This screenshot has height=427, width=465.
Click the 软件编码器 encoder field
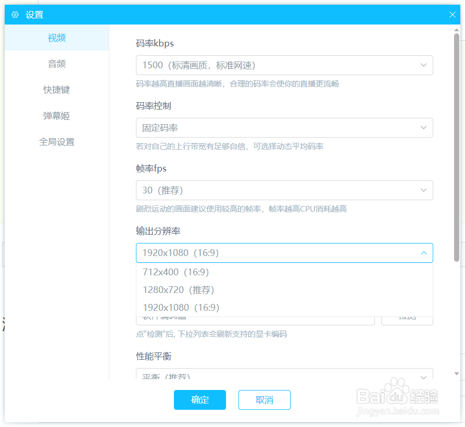click(255, 320)
